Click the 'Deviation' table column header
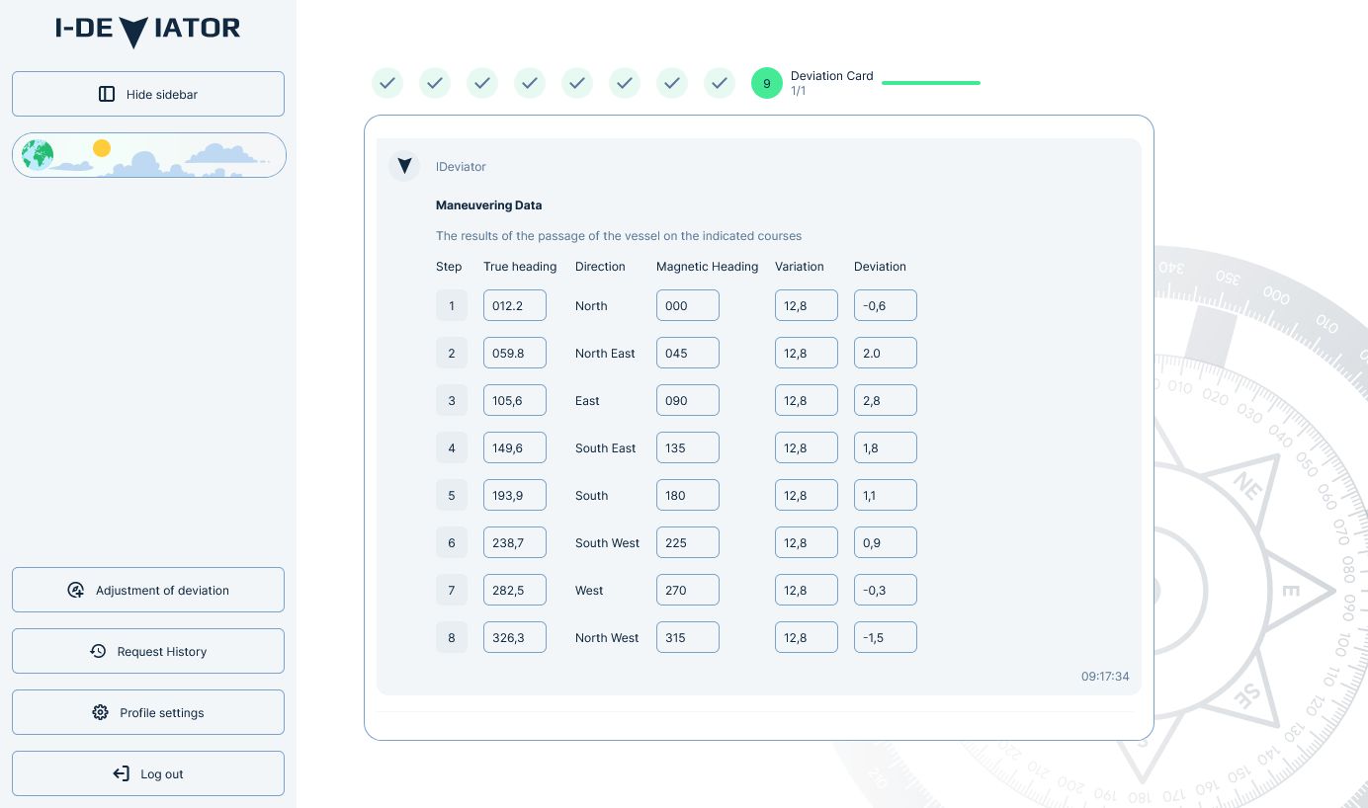 click(x=880, y=267)
